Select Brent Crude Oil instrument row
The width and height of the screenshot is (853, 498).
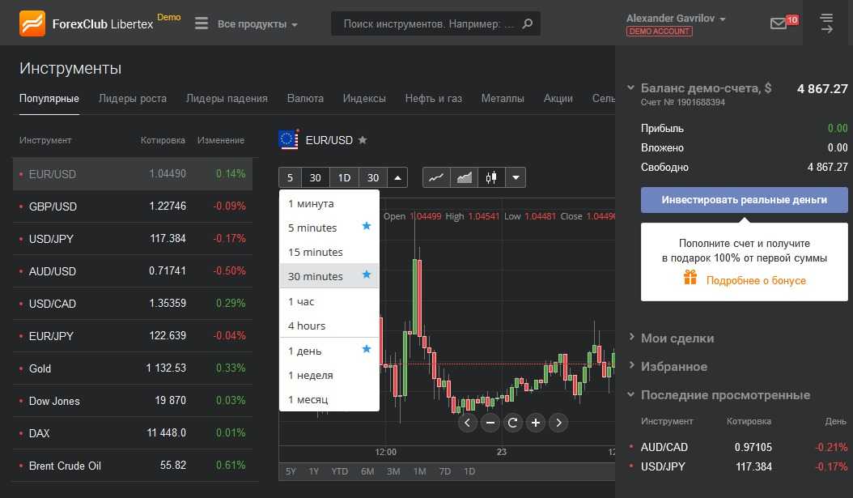pyautogui.click(x=133, y=466)
